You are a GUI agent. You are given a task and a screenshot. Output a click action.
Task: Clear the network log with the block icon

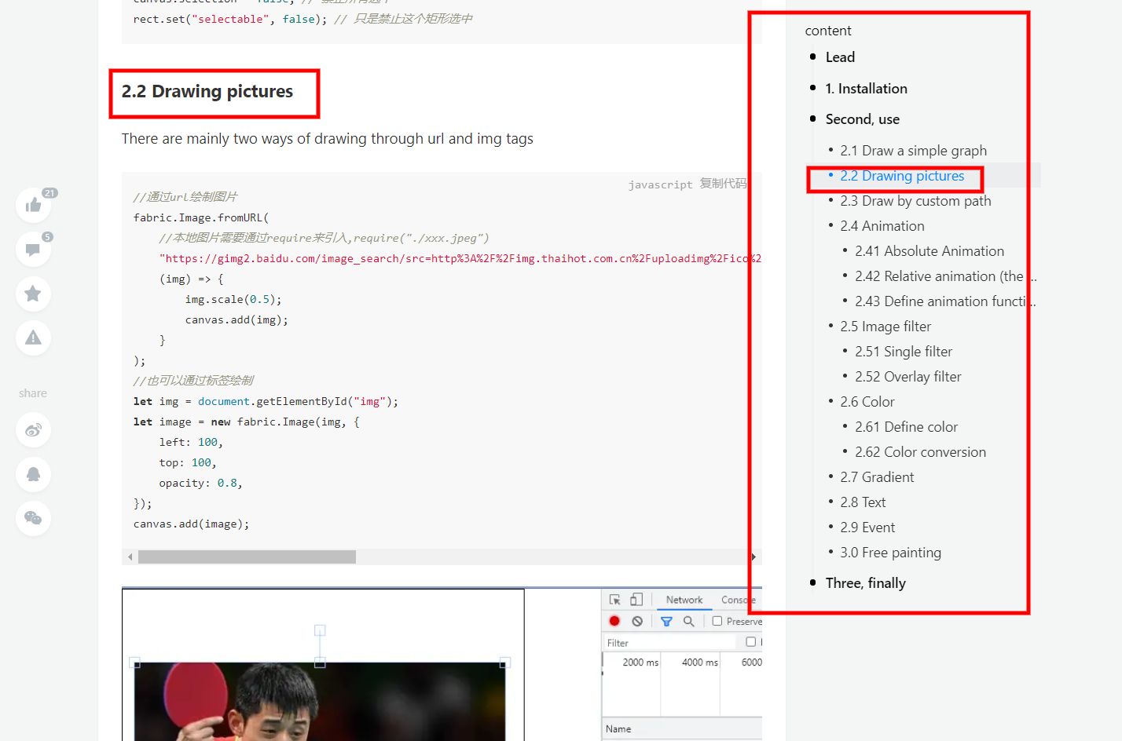pyautogui.click(x=638, y=621)
